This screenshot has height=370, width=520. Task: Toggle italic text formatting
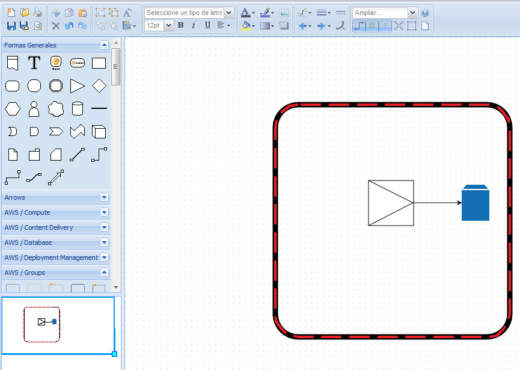pyautogui.click(x=194, y=25)
